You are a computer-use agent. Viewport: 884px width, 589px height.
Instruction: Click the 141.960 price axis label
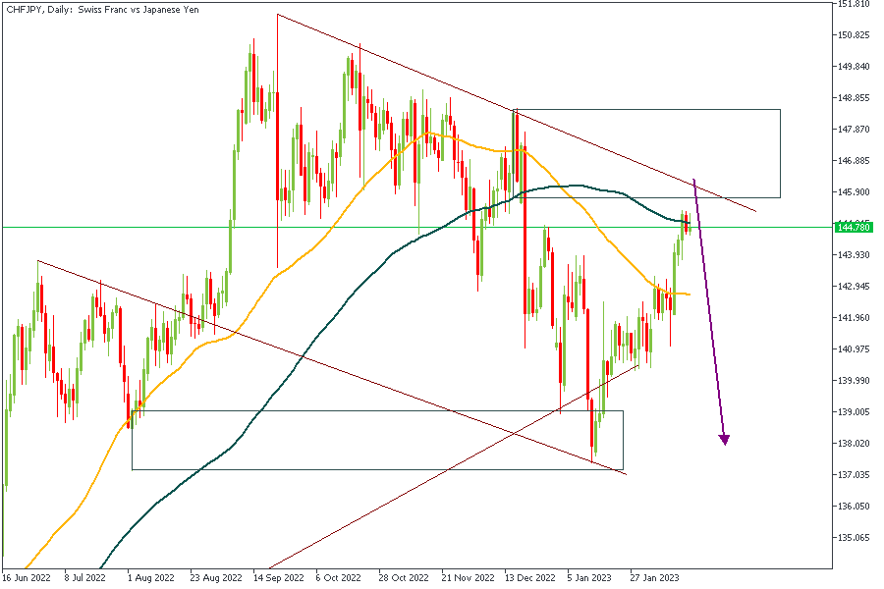[854, 318]
